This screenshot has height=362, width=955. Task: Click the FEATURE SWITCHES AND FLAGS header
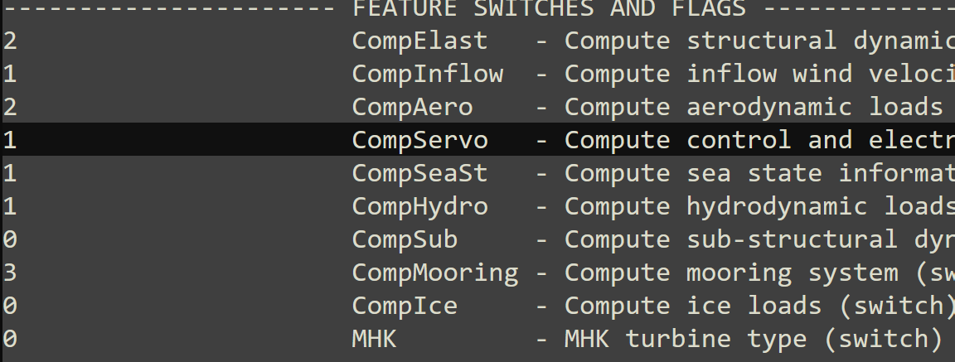coord(549,9)
